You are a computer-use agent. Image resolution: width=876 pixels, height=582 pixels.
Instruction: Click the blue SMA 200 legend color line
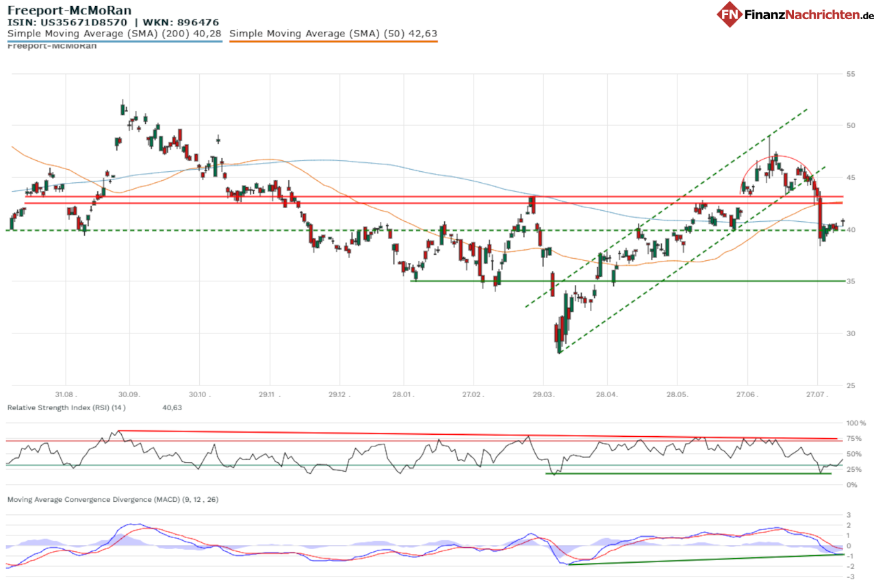point(114,41)
